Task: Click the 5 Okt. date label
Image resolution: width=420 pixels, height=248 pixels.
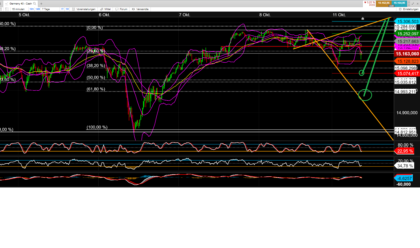Action: (24, 15)
